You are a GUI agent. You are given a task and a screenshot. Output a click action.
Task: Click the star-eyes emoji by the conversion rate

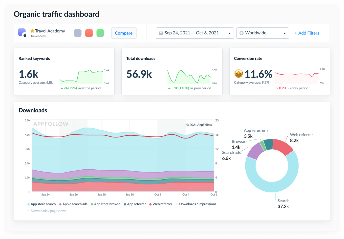239,74
